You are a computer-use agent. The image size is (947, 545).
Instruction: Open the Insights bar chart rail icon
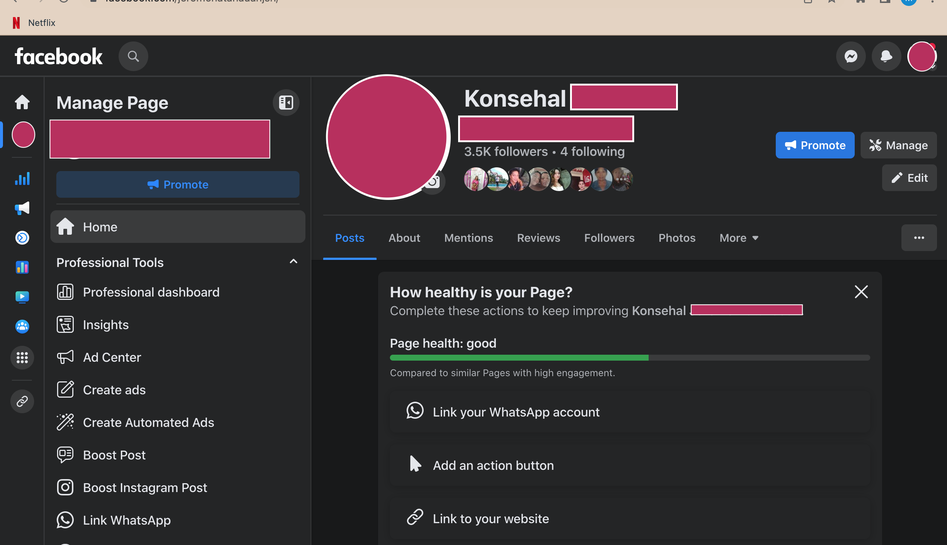pos(22,178)
